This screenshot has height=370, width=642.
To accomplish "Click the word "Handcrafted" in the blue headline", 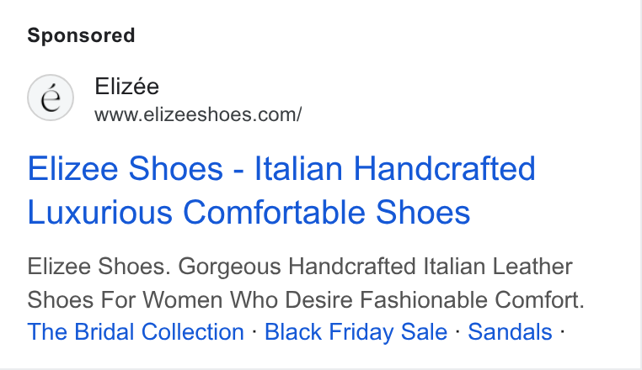I will pos(444,168).
